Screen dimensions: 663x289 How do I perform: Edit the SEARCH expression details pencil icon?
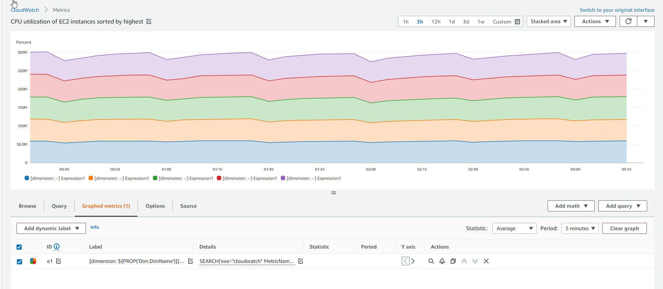(301, 261)
